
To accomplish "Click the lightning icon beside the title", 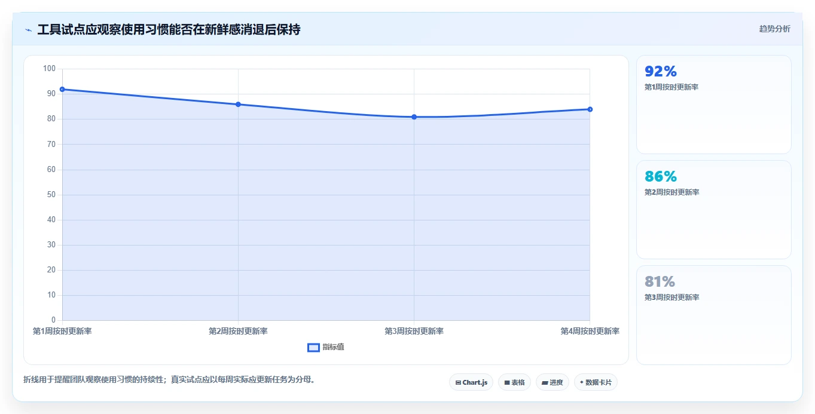I will [28, 30].
